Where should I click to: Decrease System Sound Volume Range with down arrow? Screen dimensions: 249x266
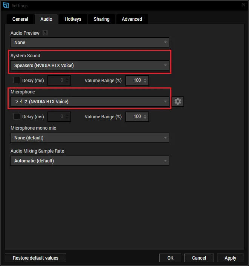pyautogui.click(x=145, y=82)
